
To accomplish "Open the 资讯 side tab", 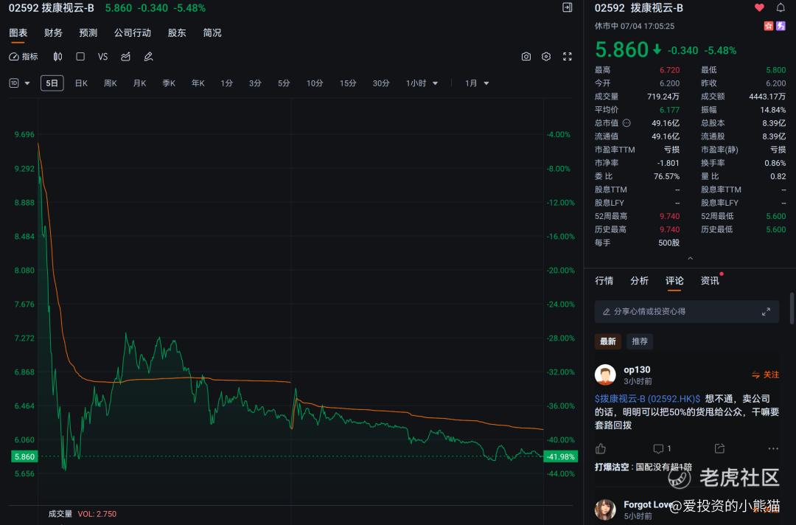I will click(710, 281).
